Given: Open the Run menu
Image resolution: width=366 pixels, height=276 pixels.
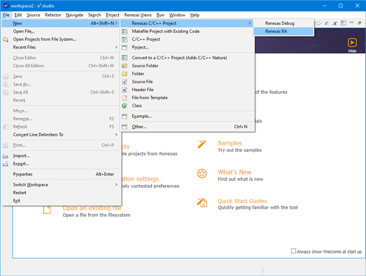Looking at the screenshot, I should click(160, 15).
